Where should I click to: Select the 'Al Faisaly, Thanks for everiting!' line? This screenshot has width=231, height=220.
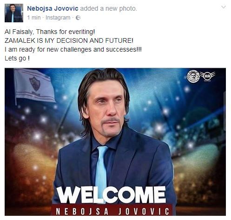click(x=50, y=32)
